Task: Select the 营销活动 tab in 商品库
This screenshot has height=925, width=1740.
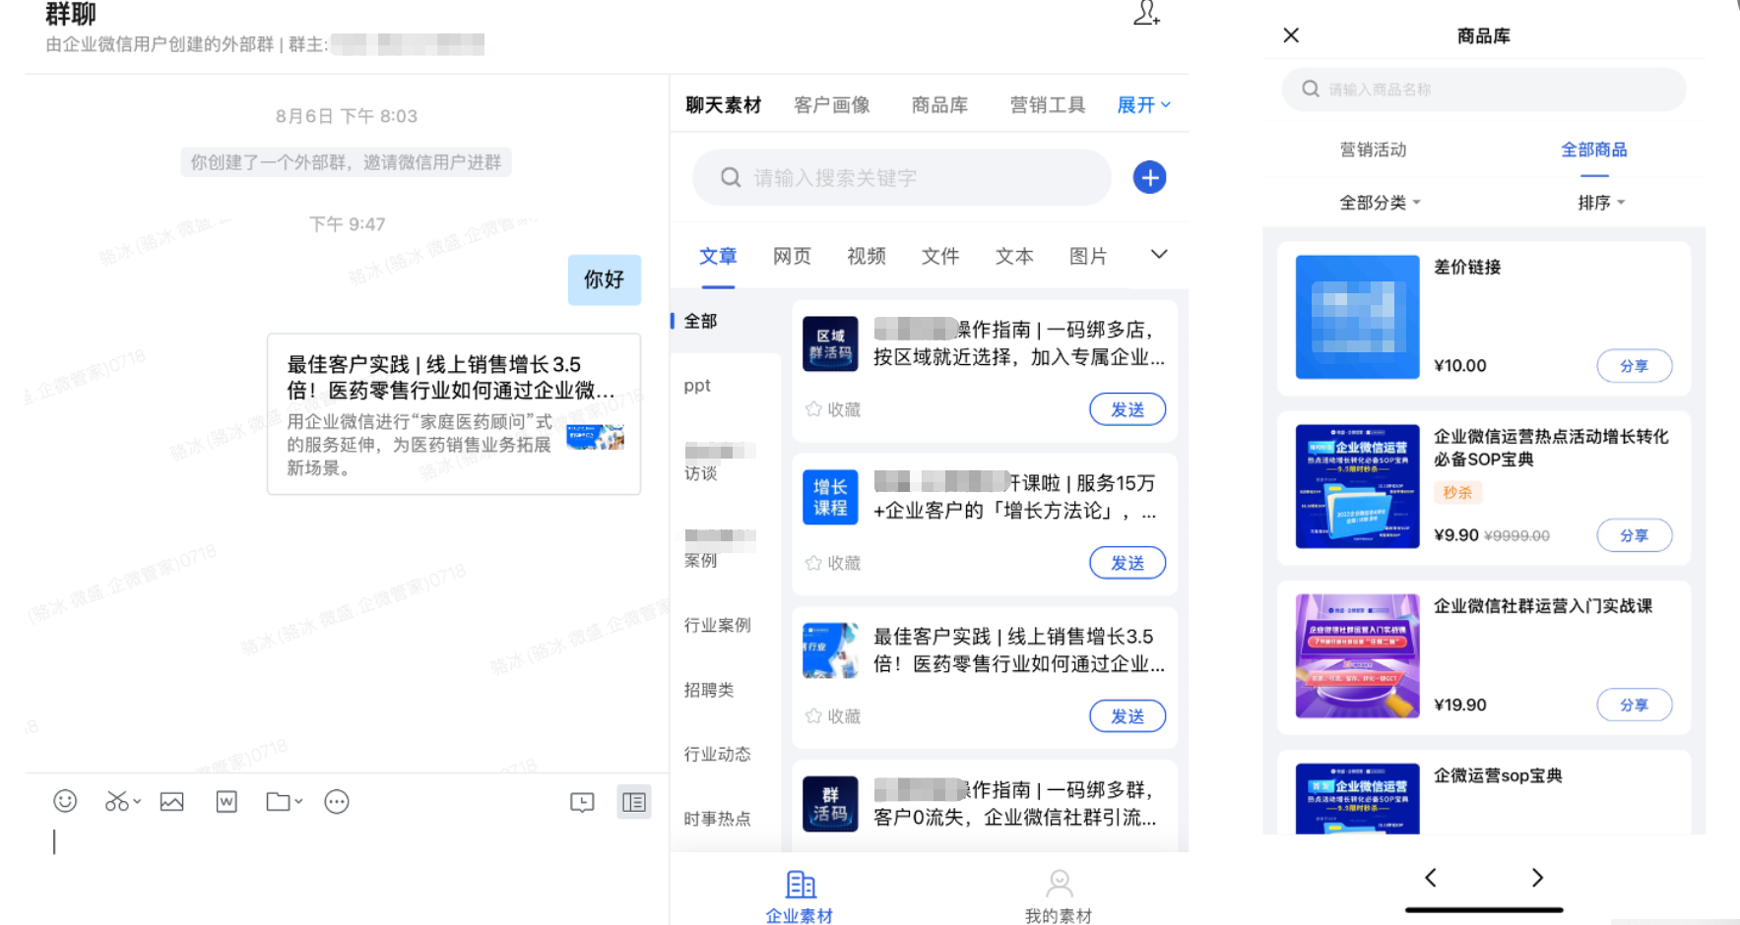Action: pyautogui.click(x=1373, y=150)
